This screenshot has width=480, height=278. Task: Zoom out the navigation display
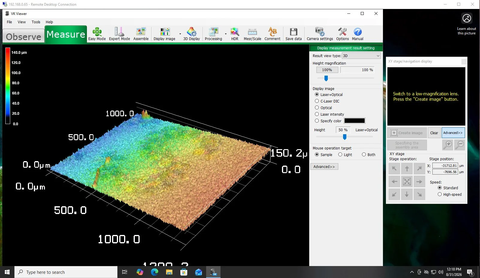pos(460,145)
